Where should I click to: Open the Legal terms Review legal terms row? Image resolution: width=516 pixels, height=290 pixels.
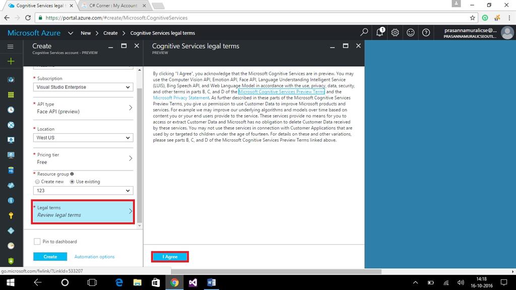[83, 211]
